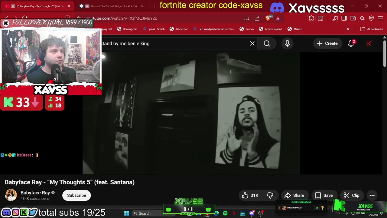Click the youtube.com address bar URL
Viewport: 387px width, 218px height.
[x=122, y=18]
